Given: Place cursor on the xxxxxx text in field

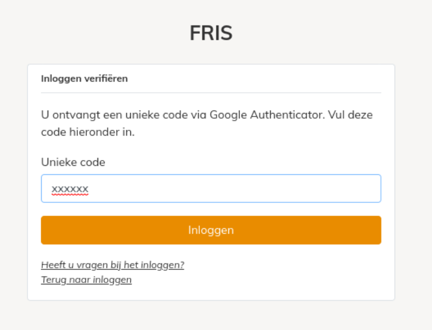Looking at the screenshot, I should coord(70,189).
